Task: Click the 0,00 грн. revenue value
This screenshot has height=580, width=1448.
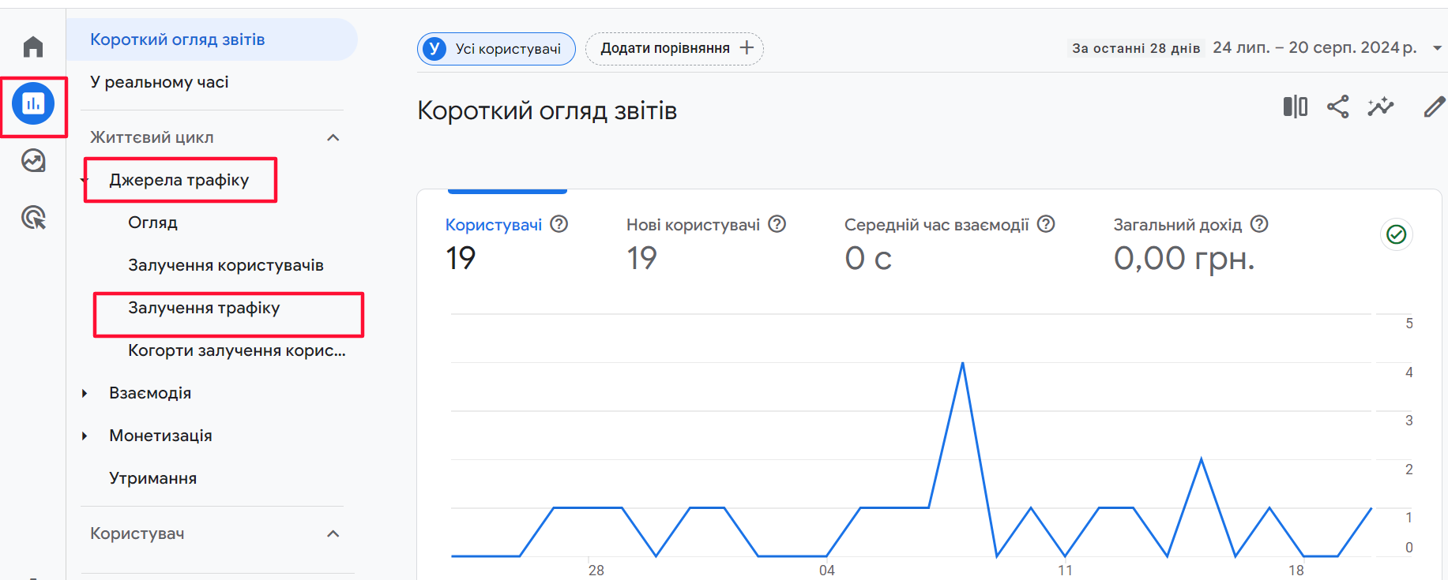Action: click(x=1184, y=258)
